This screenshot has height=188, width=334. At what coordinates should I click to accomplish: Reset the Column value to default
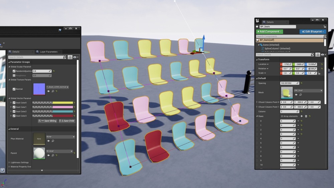tap(301, 112)
